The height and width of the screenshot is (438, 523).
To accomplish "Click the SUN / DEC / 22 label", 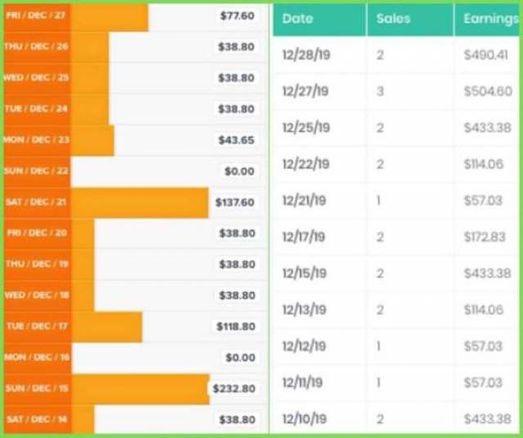I will click(36, 171).
